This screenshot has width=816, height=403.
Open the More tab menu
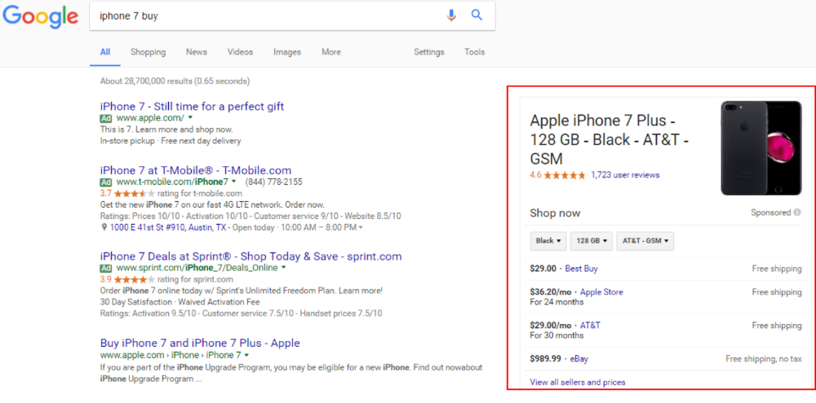pyautogui.click(x=331, y=52)
